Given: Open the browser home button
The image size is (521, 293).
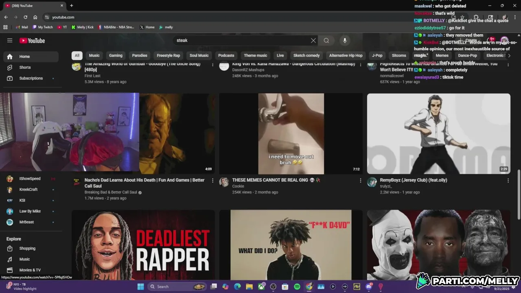Looking at the screenshot, I should click(x=35, y=17).
